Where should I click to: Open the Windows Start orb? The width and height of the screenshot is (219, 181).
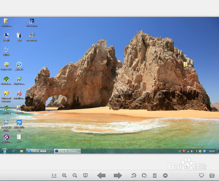[x=5, y=151]
